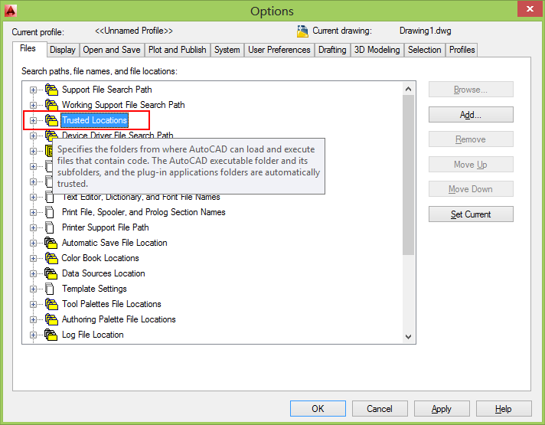Click the Template Settings document icon

pos(50,289)
